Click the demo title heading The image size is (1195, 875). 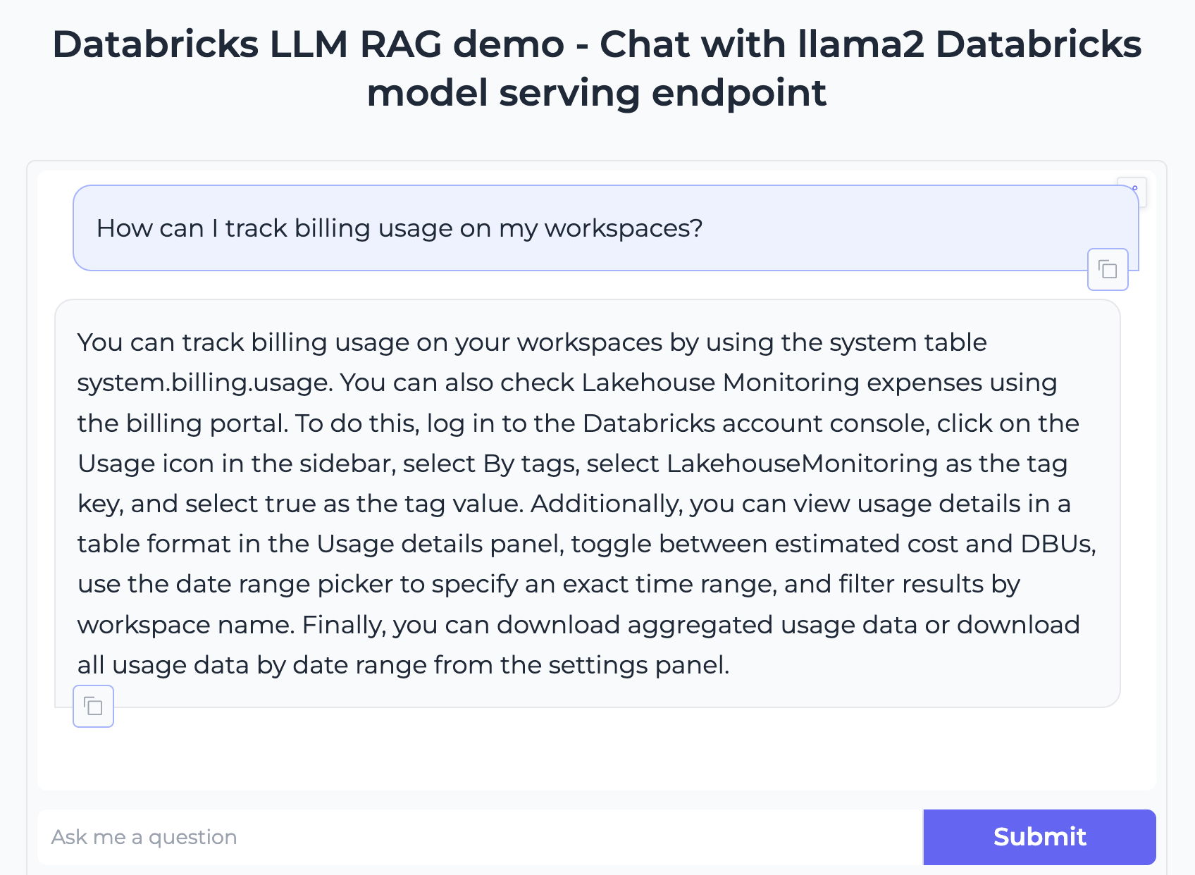[x=597, y=68]
